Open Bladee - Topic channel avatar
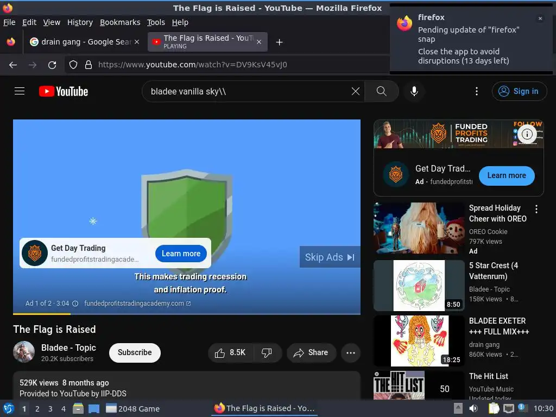The image size is (556, 417). [x=24, y=352]
